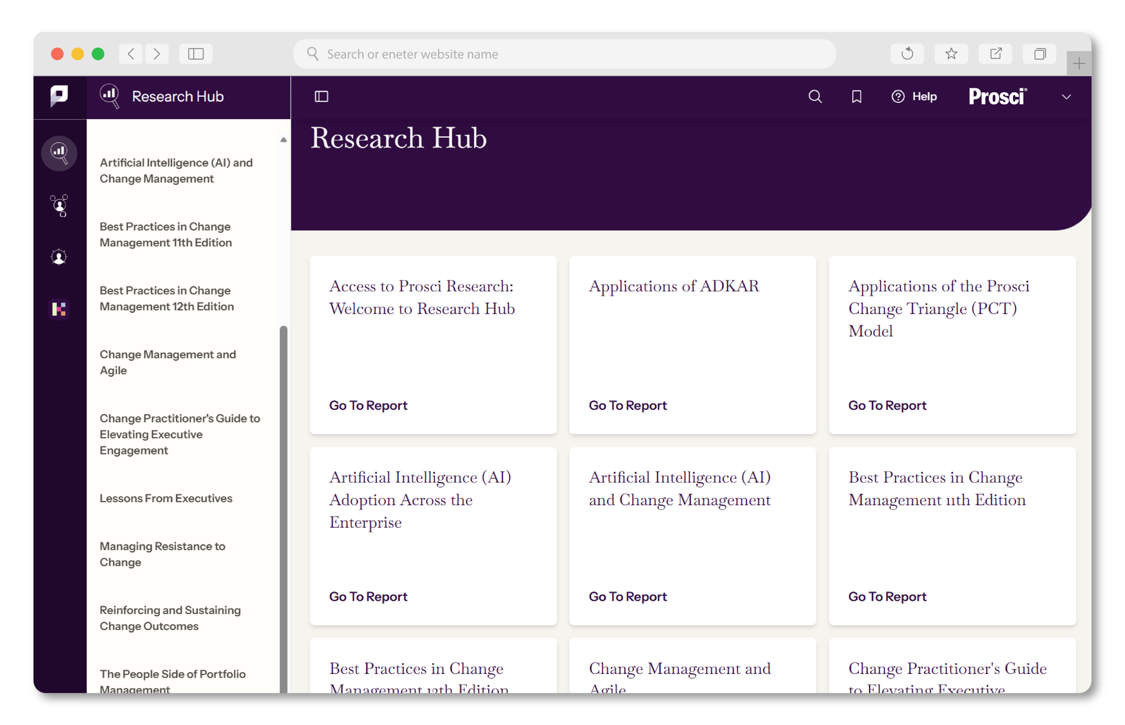Screen dimensions: 1125x725
Task: Select Lessons From Executives sidebar item
Action: (x=166, y=498)
